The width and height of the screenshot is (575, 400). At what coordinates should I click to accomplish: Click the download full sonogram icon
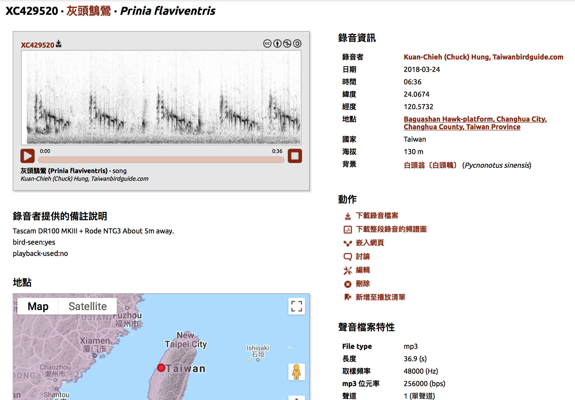[x=348, y=230]
